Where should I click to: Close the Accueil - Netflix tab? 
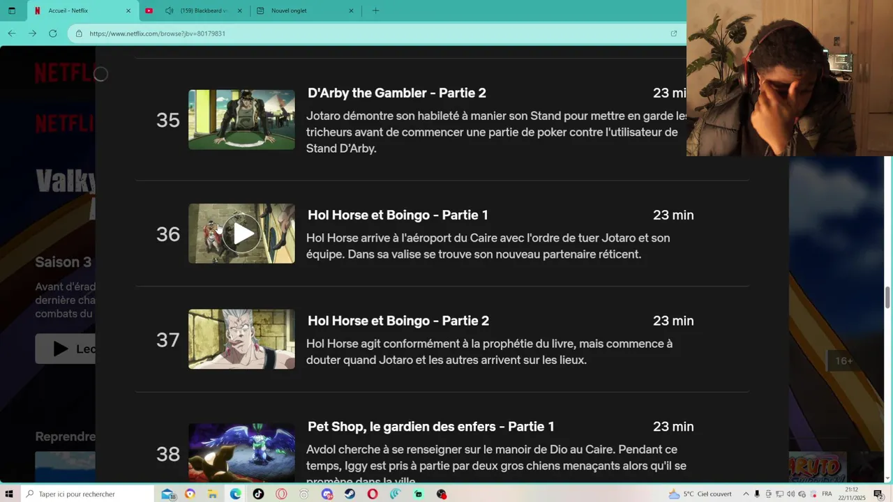(x=128, y=10)
